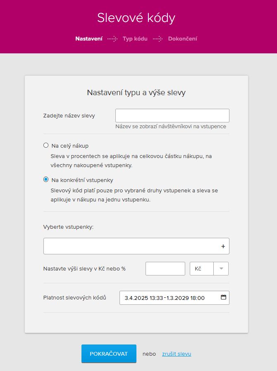This screenshot has width=277, height=371.
Task: Select the 'Na konkrétní vstupenky' radio button
Action: [46, 180]
